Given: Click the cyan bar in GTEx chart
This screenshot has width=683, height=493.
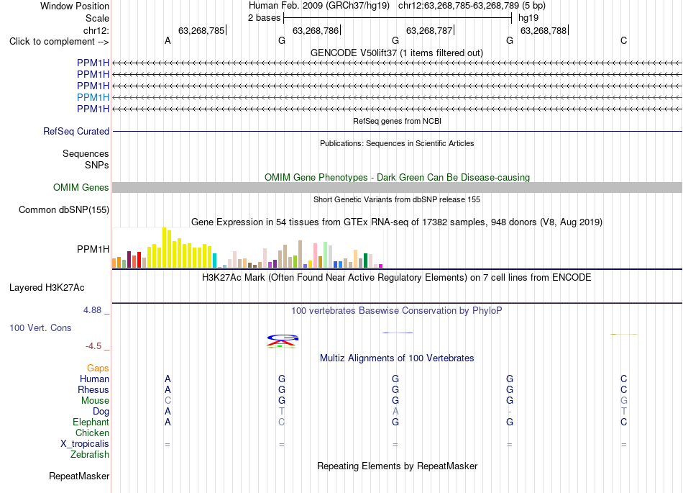Looking at the screenshot, I should (214, 261).
